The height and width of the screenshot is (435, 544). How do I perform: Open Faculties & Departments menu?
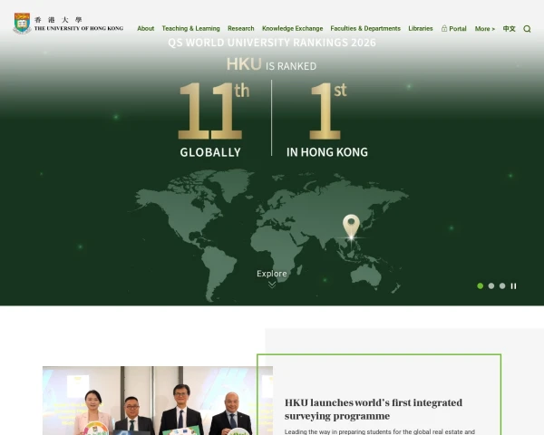(x=365, y=28)
